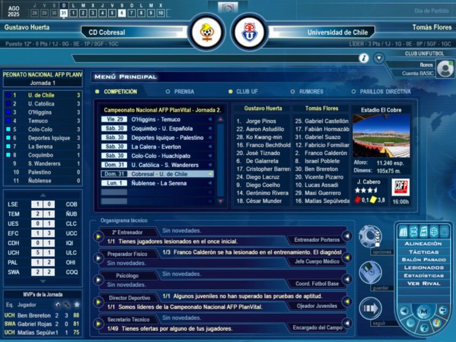Open the Lesionados menu item
456x342 pixels.
pyautogui.click(x=423, y=267)
